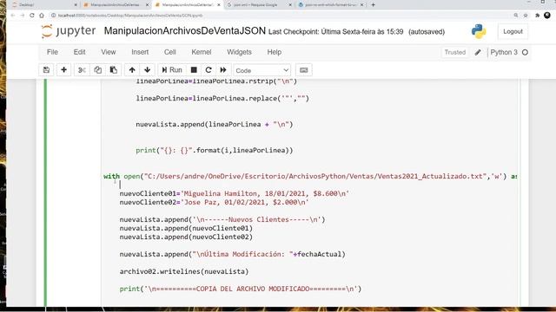The height and width of the screenshot is (312, 556).
Task: Click the print format lineaPorLinea line
Action: coord(215,150)
